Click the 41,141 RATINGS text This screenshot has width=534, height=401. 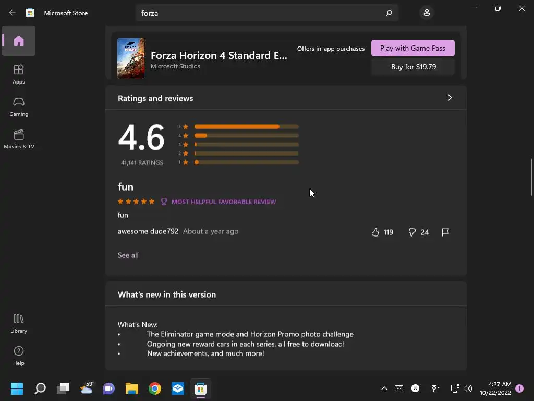pos(142,163)
